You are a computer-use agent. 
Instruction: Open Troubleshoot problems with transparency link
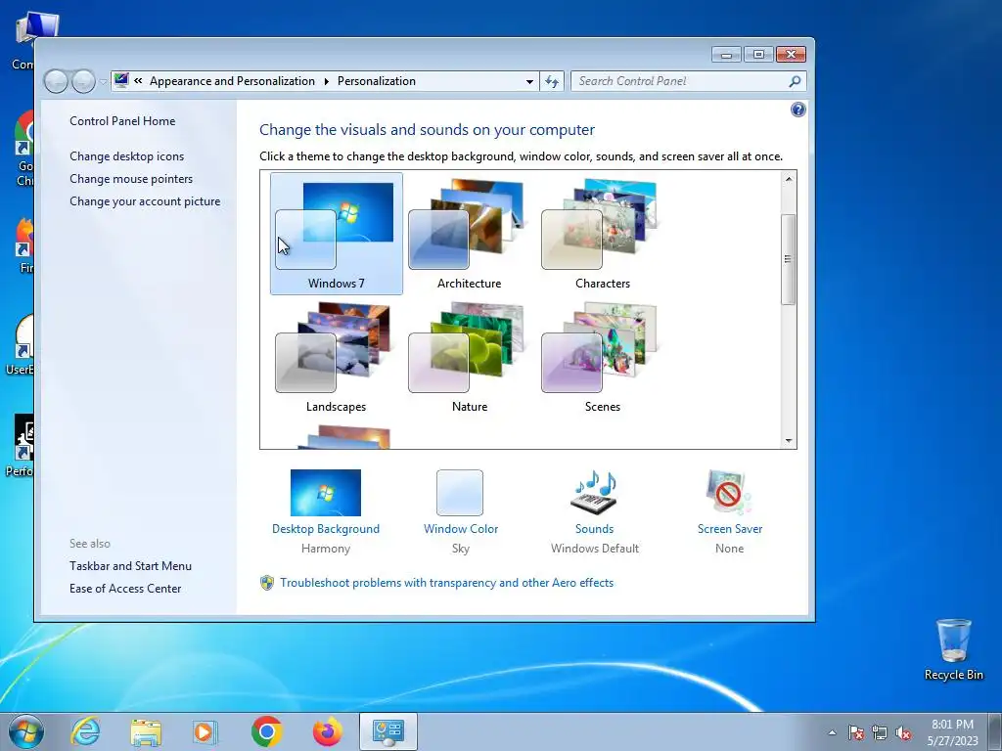(x=446, y=583)
